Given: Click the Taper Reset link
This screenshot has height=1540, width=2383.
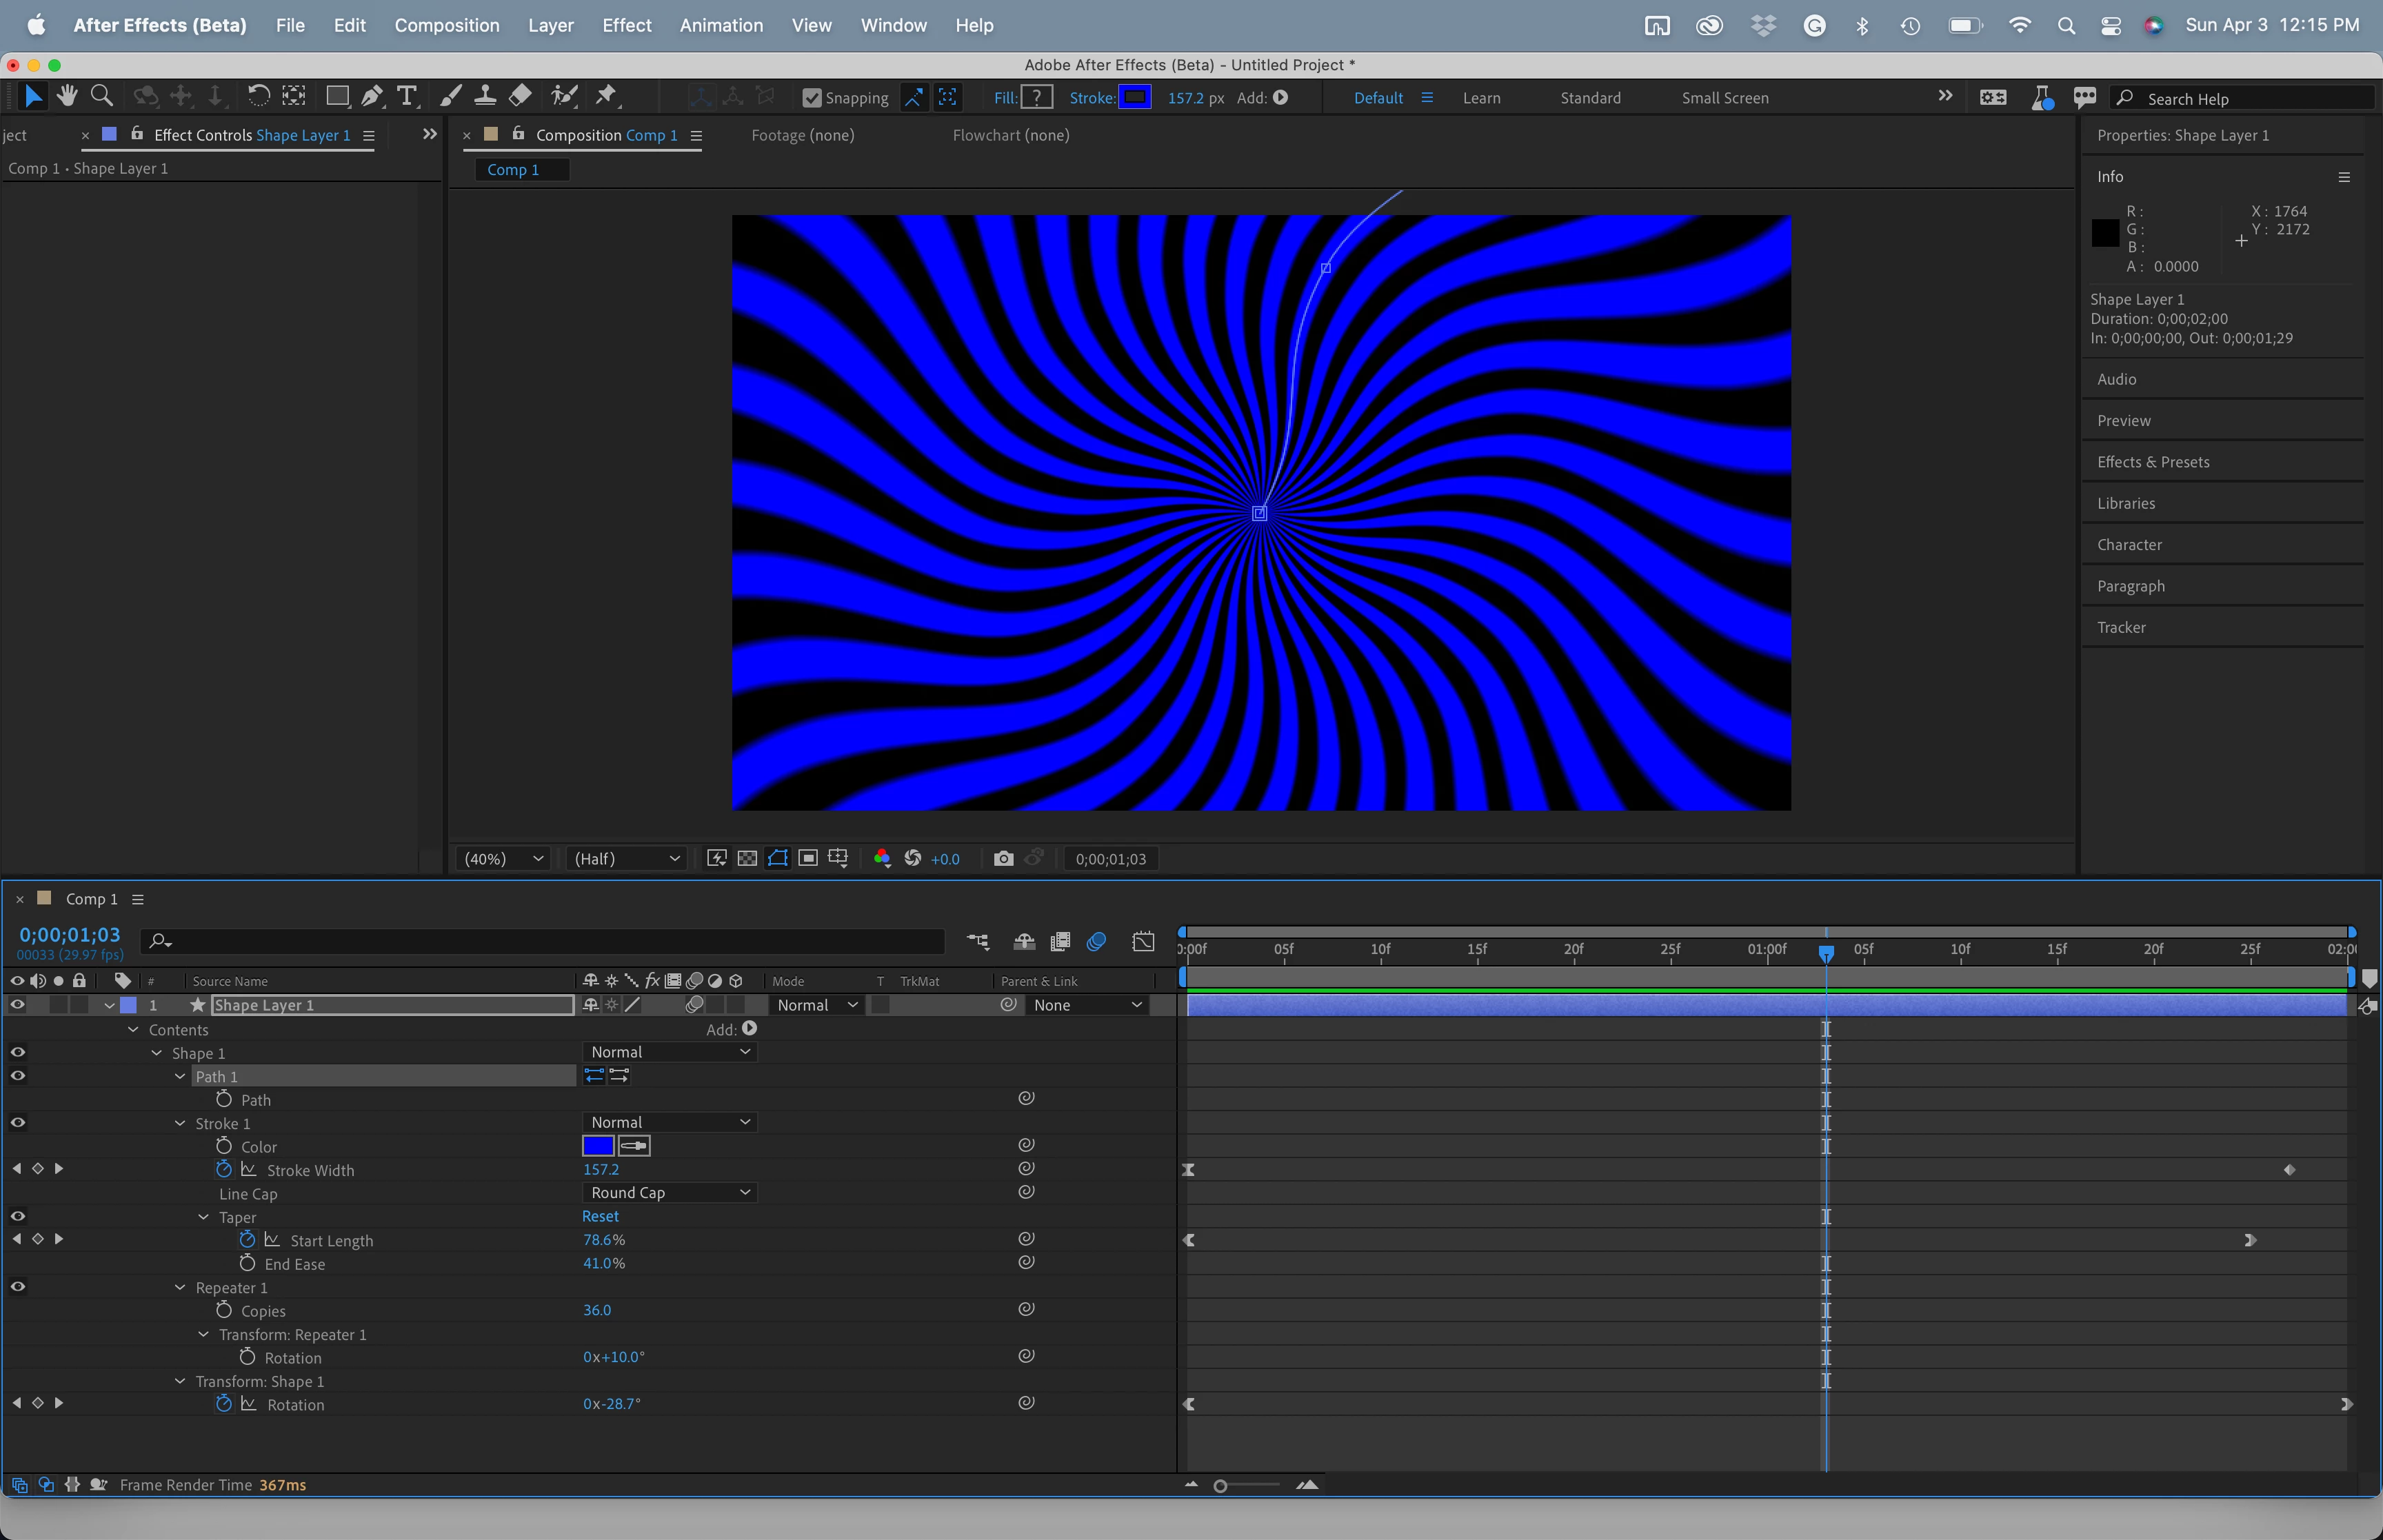Looking at the screenshot, I should [x=600, y=1216].
